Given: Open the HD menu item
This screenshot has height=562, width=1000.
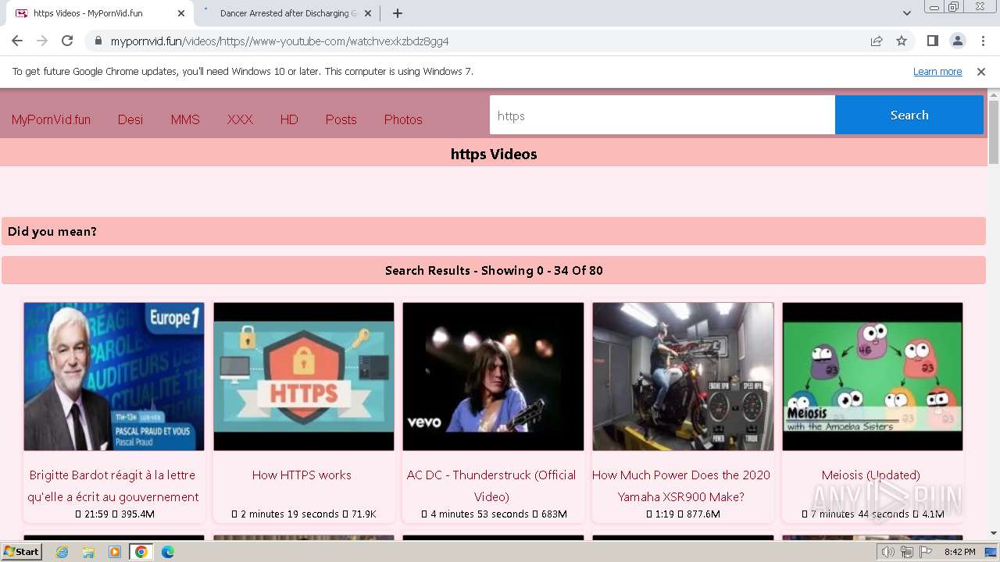Looking at the screenshot, I should click(289, 119).
